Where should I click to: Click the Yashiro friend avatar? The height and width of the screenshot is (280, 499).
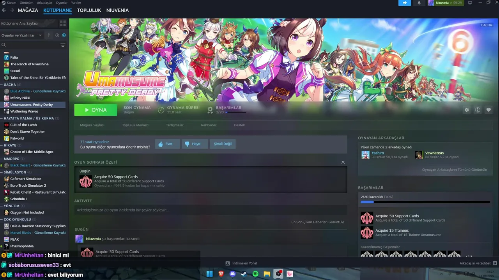(x=365, y=155)
